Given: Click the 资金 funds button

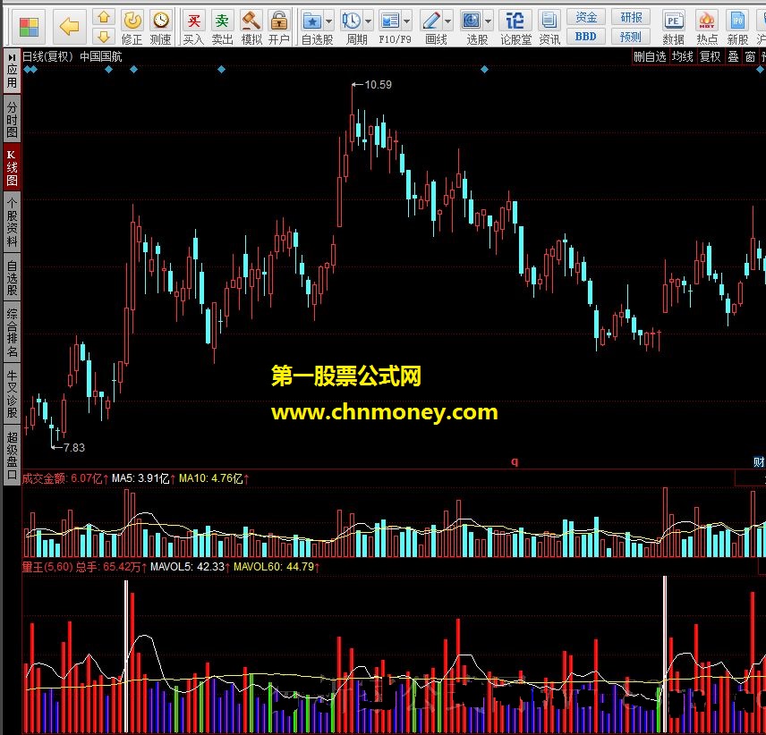Looking at the screenshot, I should pyautogui.click(x=586, y=17).
